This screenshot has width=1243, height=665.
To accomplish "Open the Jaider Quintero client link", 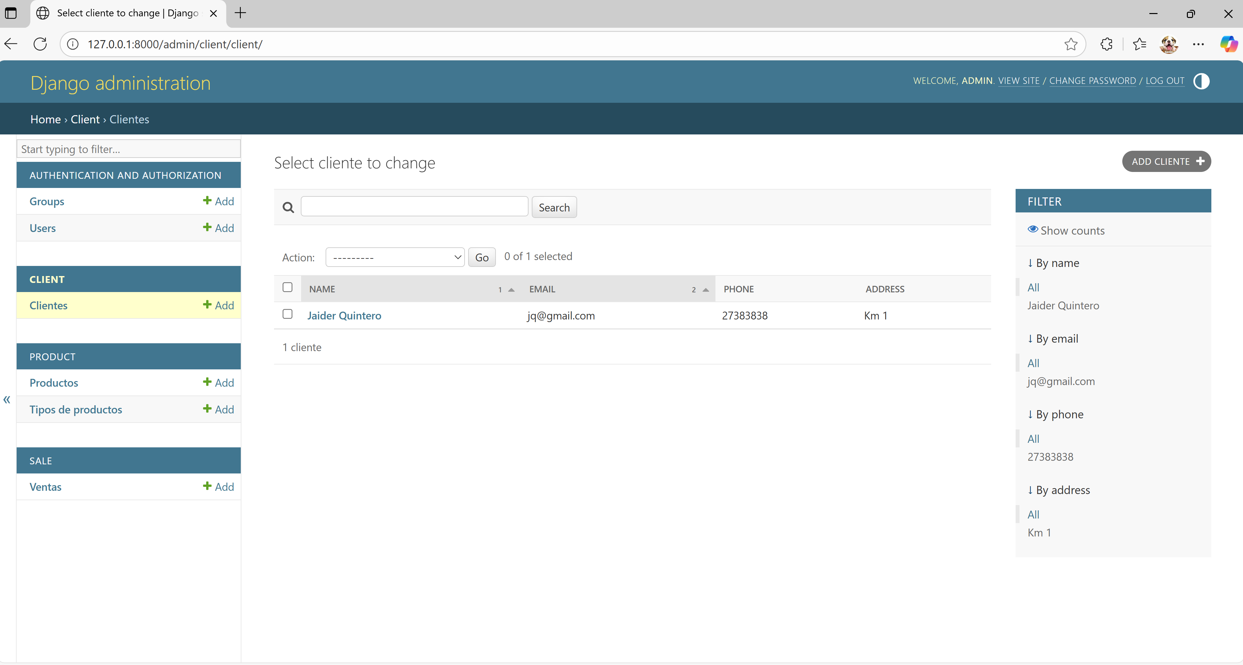I will 344,316.
